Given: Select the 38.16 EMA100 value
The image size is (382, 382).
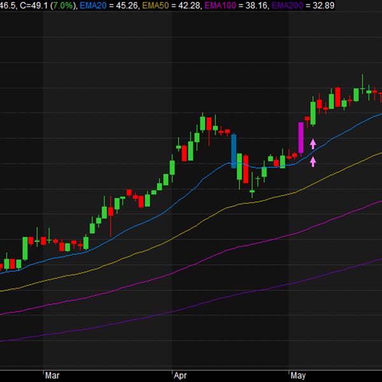Looking at the screenshot, I should click(x=257, y=5).
